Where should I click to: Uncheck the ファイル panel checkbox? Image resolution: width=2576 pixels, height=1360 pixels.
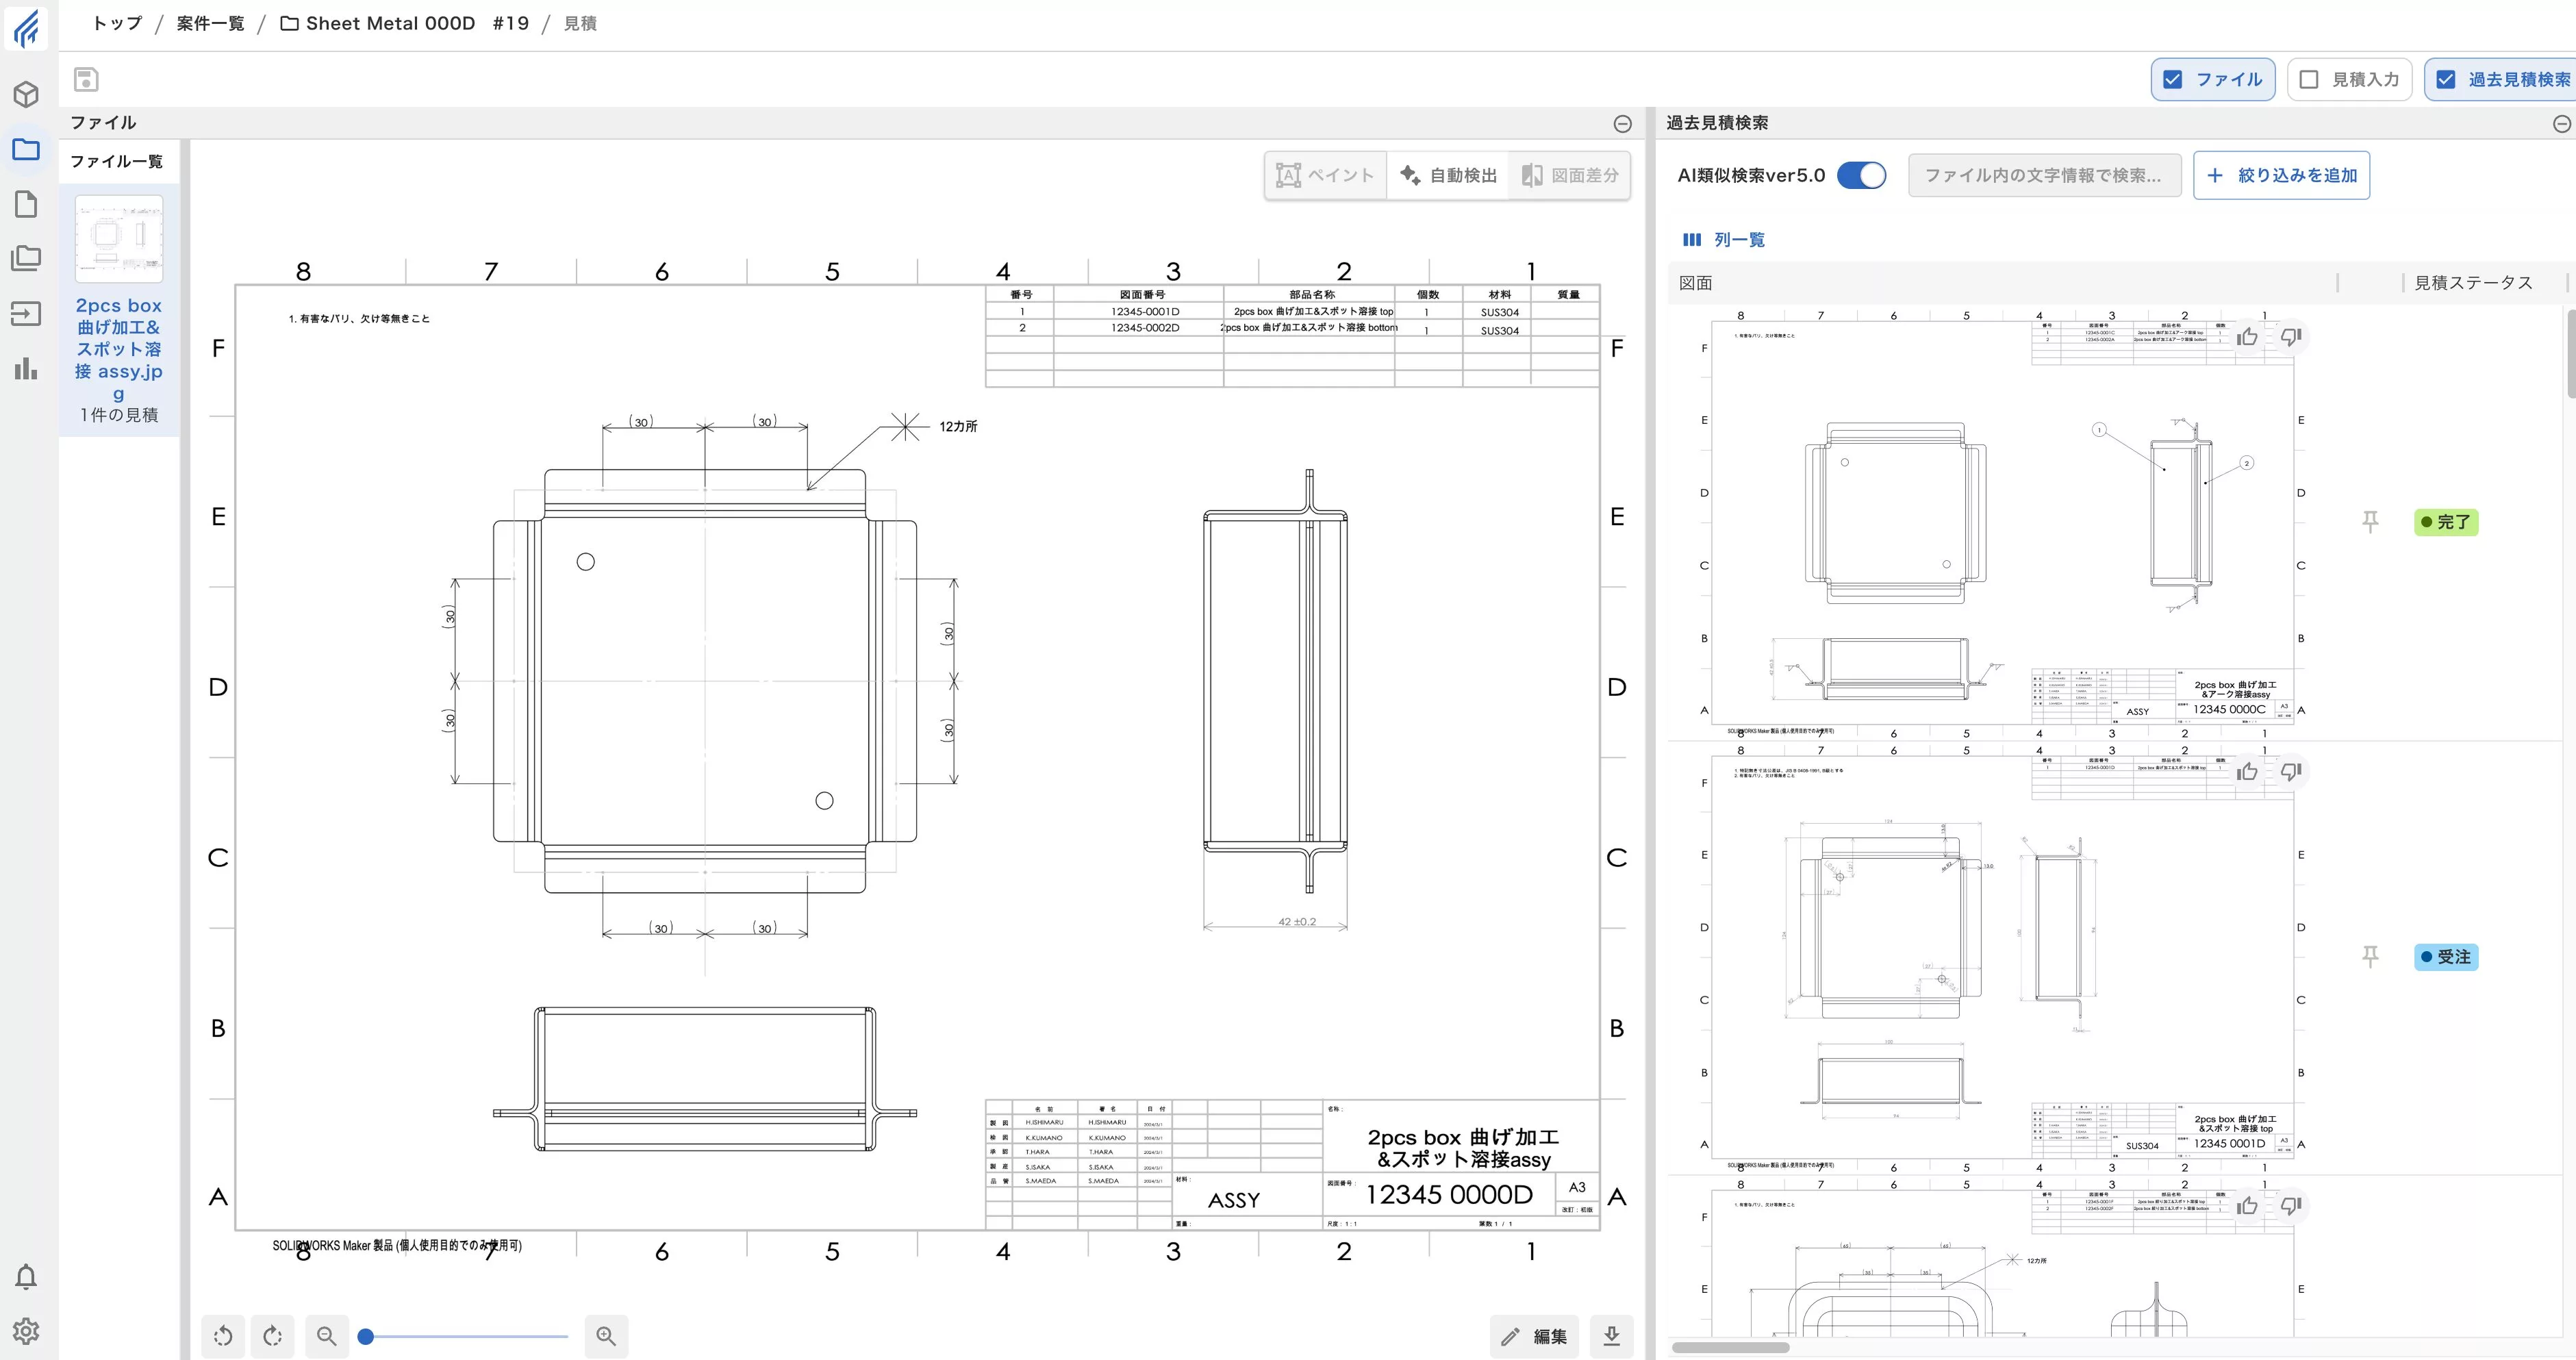(2173, 79)
